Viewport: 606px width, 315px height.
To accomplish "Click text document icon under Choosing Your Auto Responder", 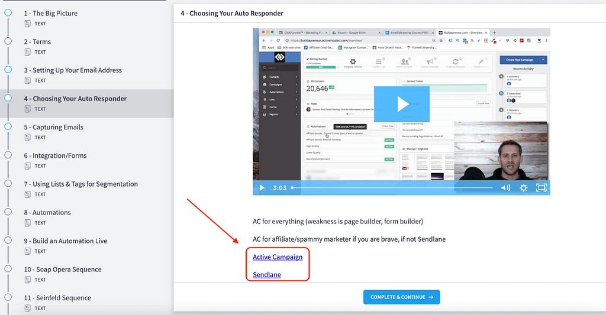I will pyautogui.click(x=27, y=109).
